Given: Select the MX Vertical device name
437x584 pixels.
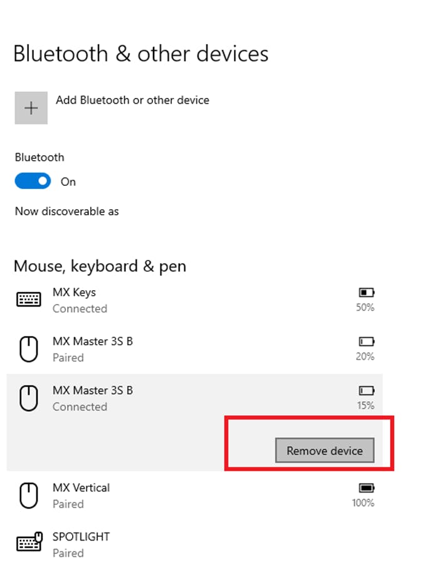Looking at the screenshot, I should tap(81, 487).
